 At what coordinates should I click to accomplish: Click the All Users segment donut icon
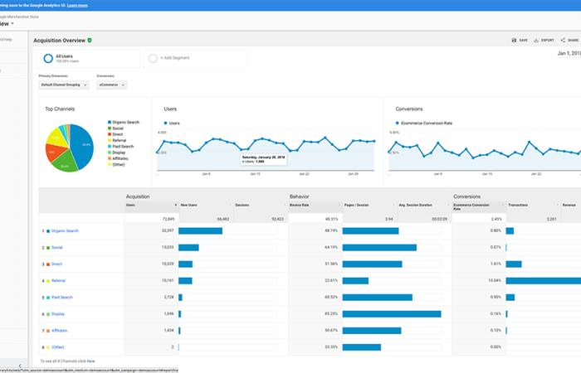point(49,58)
